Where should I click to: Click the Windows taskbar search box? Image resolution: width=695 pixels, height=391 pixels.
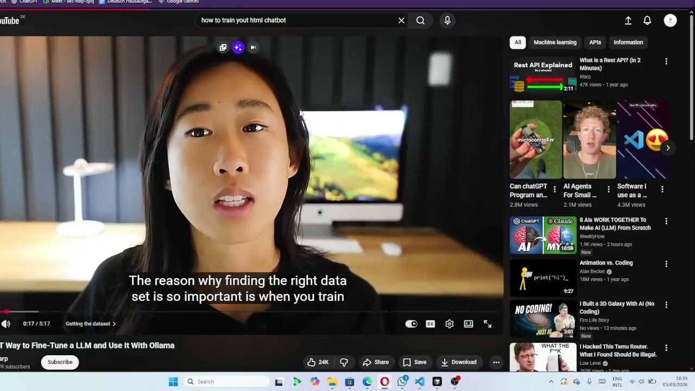click(x=226, y=382)
